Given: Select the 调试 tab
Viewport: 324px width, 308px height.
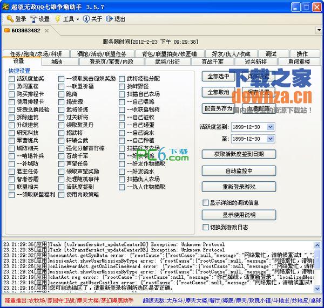Looking at the screenshot, I should click(273, 54).
